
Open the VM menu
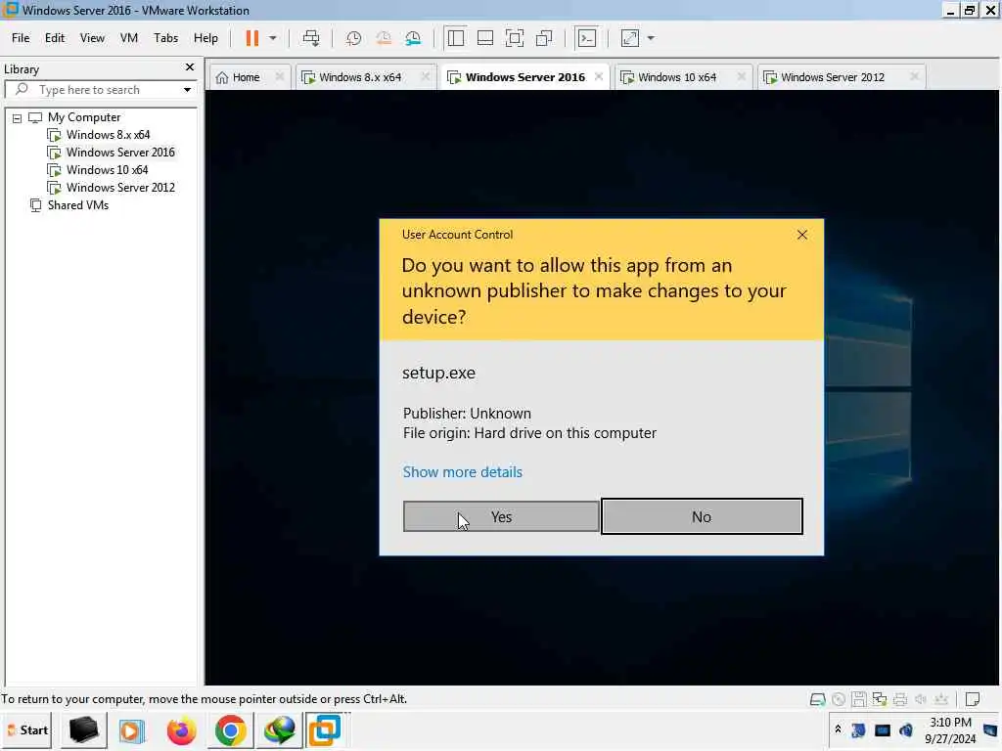[x=129, y=38]
